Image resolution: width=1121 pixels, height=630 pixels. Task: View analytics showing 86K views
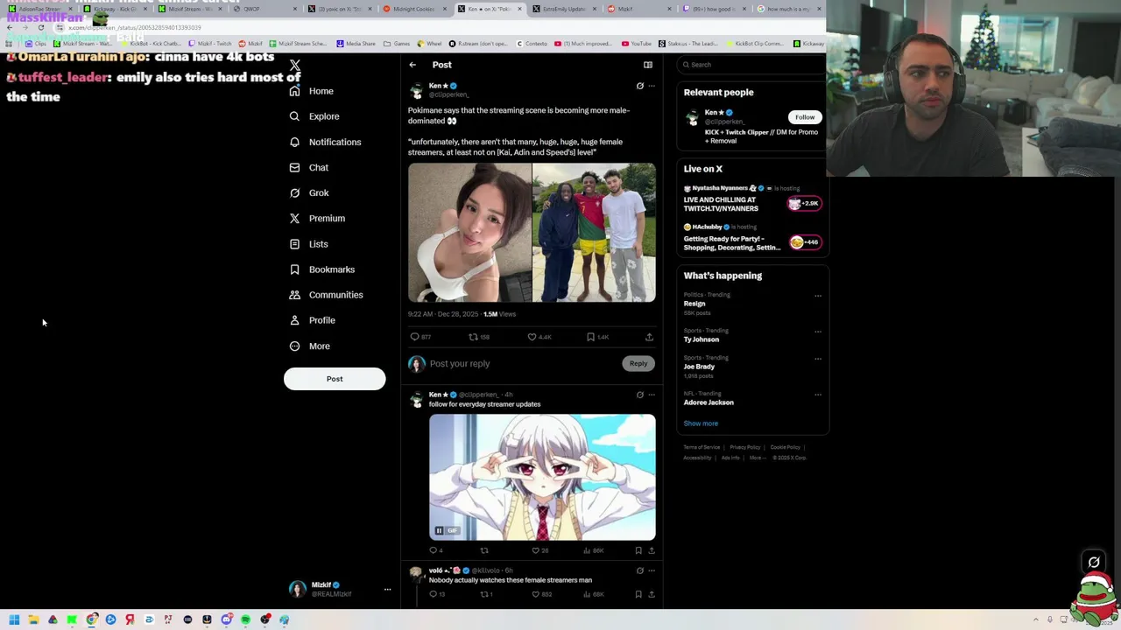(594, 550)
